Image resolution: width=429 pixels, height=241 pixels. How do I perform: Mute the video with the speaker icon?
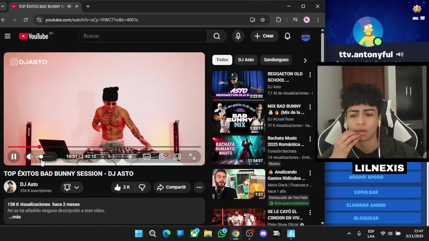tap(29, 156)
